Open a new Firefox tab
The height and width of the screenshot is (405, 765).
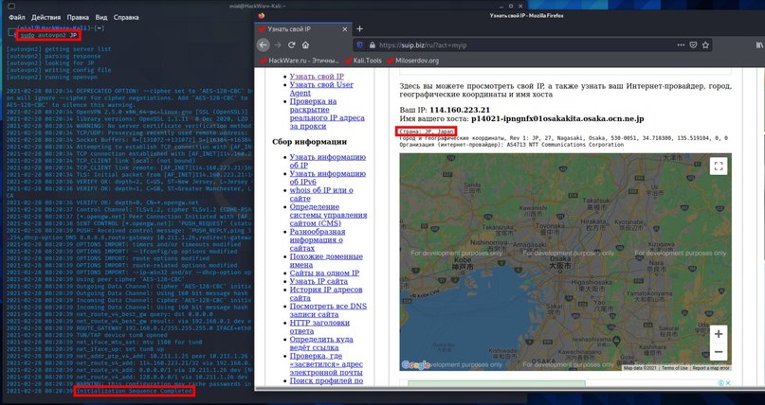point(359,28)
